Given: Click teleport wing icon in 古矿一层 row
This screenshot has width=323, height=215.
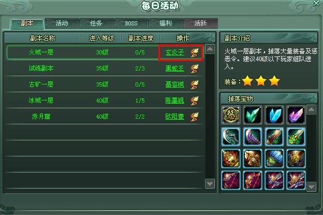Looking at the screenshot, I should pos(194,84).
